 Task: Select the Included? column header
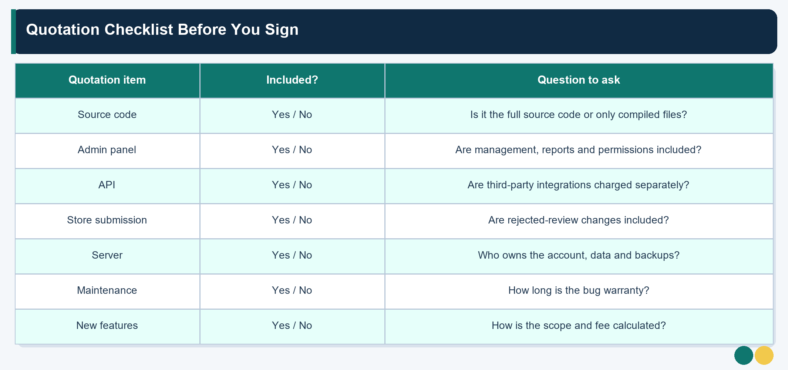tap(292, 80)
